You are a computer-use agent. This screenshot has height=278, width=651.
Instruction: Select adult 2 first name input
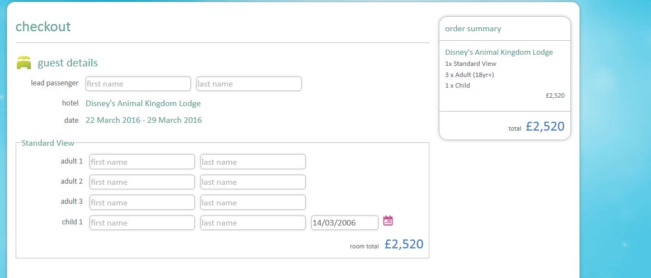click(142, 182)
